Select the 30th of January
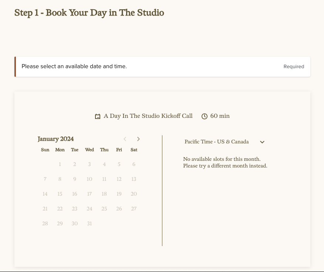Screen dimensions: 324x272 [75, 223]
